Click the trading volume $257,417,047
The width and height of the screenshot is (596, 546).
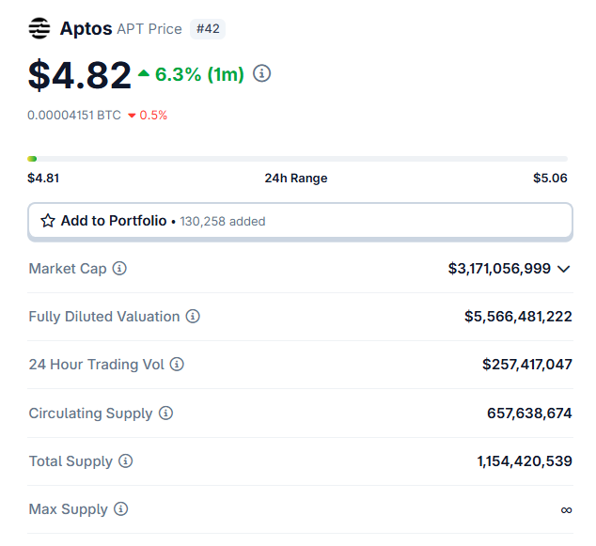coord(527,365)
